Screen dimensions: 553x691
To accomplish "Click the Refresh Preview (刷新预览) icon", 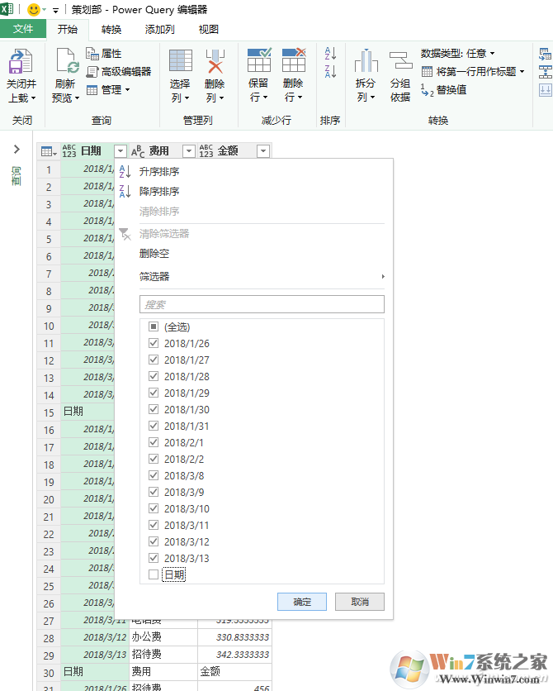I will 67,61.
